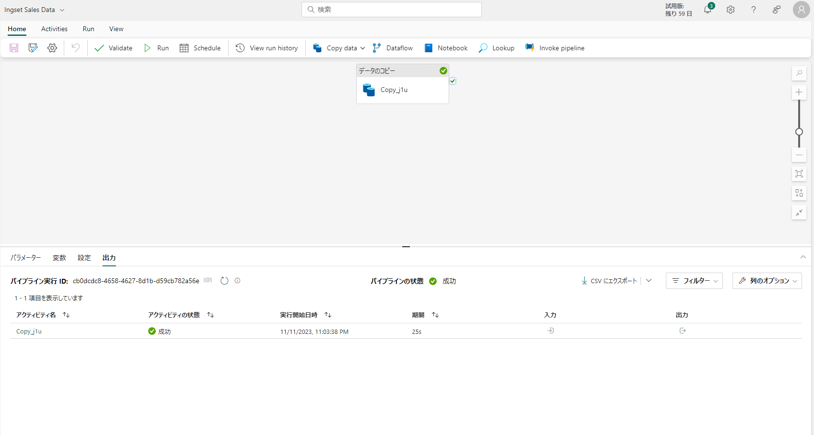Sort by 実行開始日時 column
Viewport: 814px width, 435px height.
pos(328,315)
